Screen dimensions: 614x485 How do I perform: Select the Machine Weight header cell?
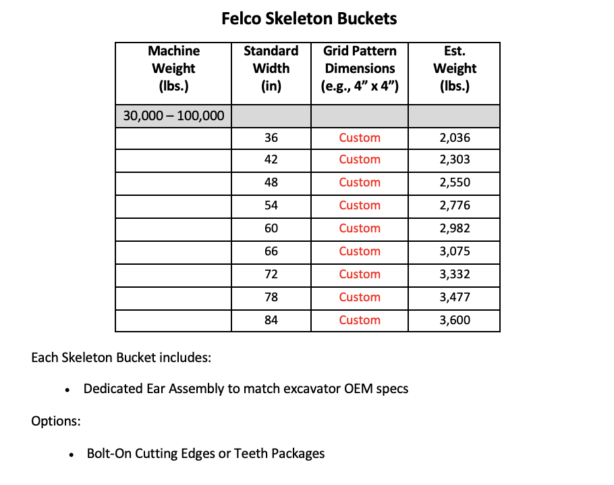[x=173, y=74]
